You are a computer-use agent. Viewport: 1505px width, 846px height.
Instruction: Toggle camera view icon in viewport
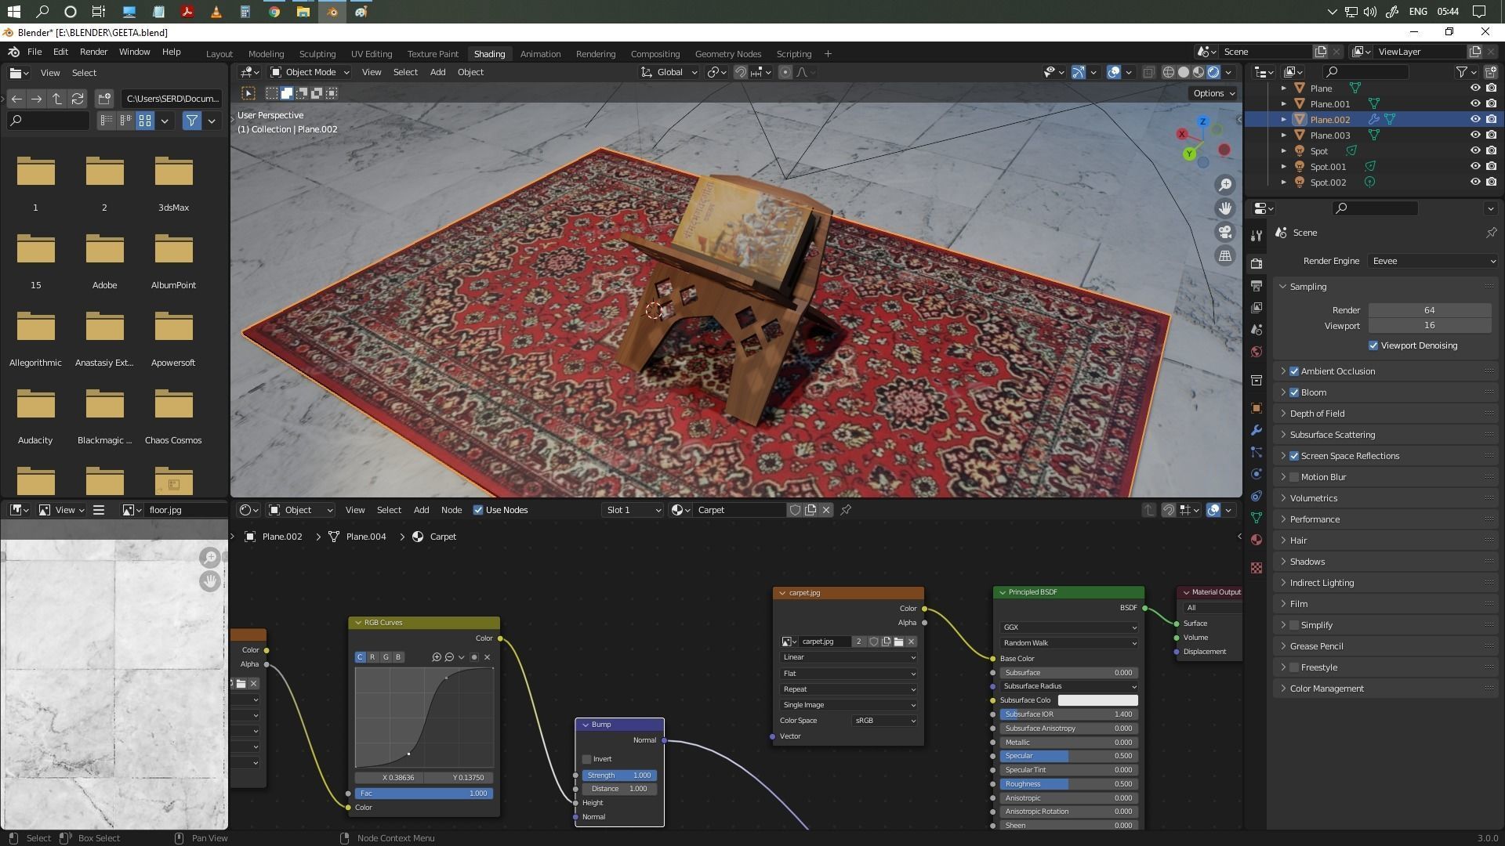pyautogui.click(x=1224, y=232)
